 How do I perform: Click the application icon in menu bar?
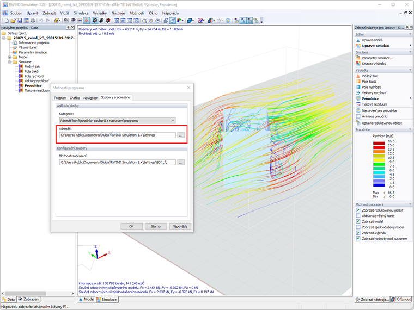[x=5, y=13]
